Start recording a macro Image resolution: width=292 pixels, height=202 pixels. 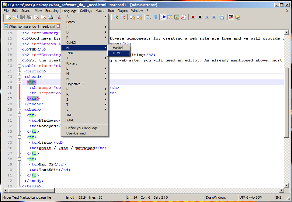[193, 17]
